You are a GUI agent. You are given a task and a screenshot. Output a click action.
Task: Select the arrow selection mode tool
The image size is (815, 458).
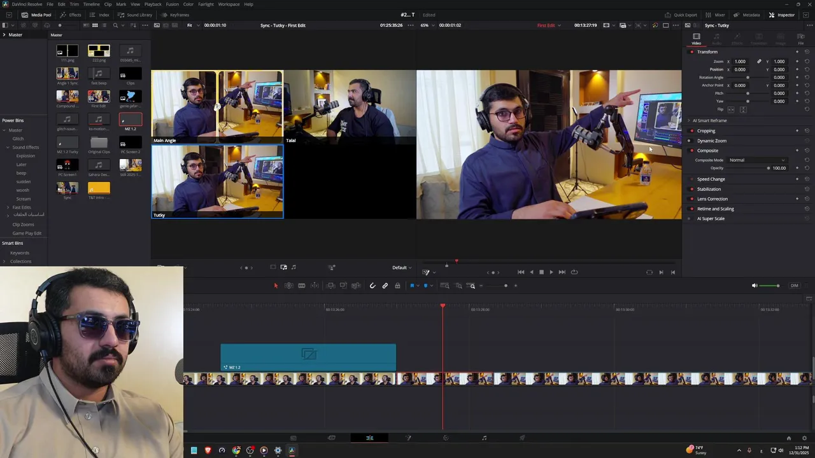276,286
